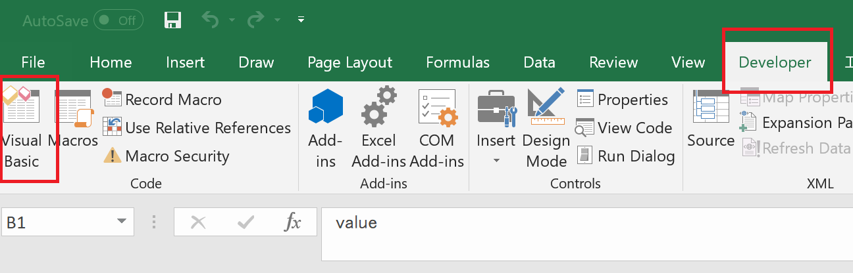This screenshot has height=273, width=853.
Task: Open the undo history dropdown arrow
Action: click(x=232, y=20)
